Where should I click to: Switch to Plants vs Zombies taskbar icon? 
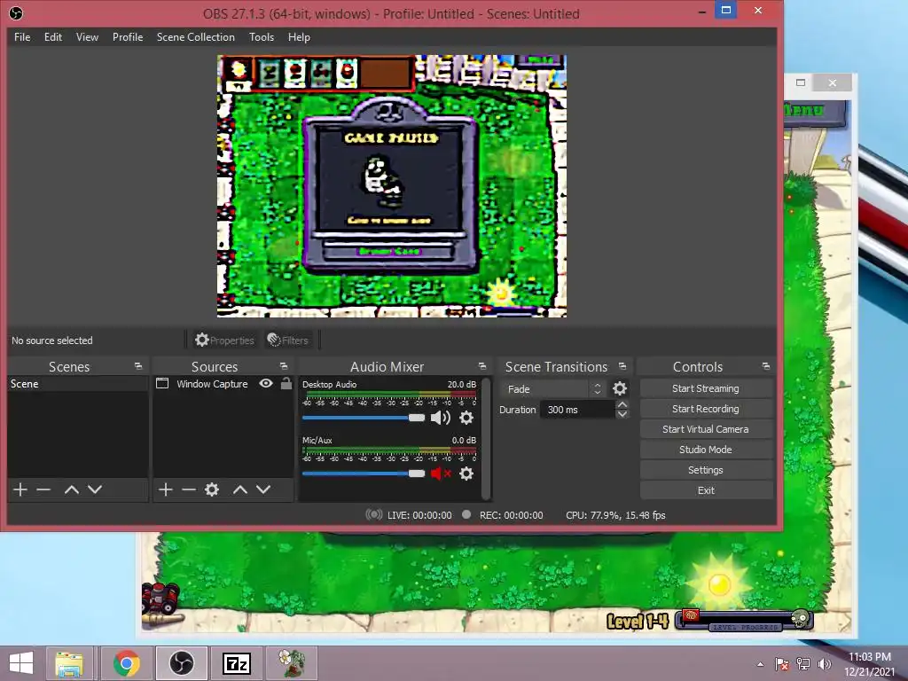coord(291,663)
